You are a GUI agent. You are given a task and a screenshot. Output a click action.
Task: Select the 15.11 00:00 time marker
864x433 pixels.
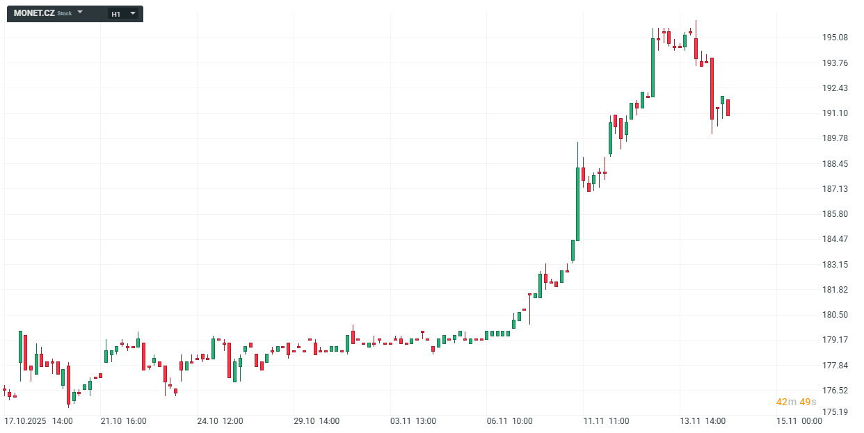pyautogui.click(x=799, y=421)
